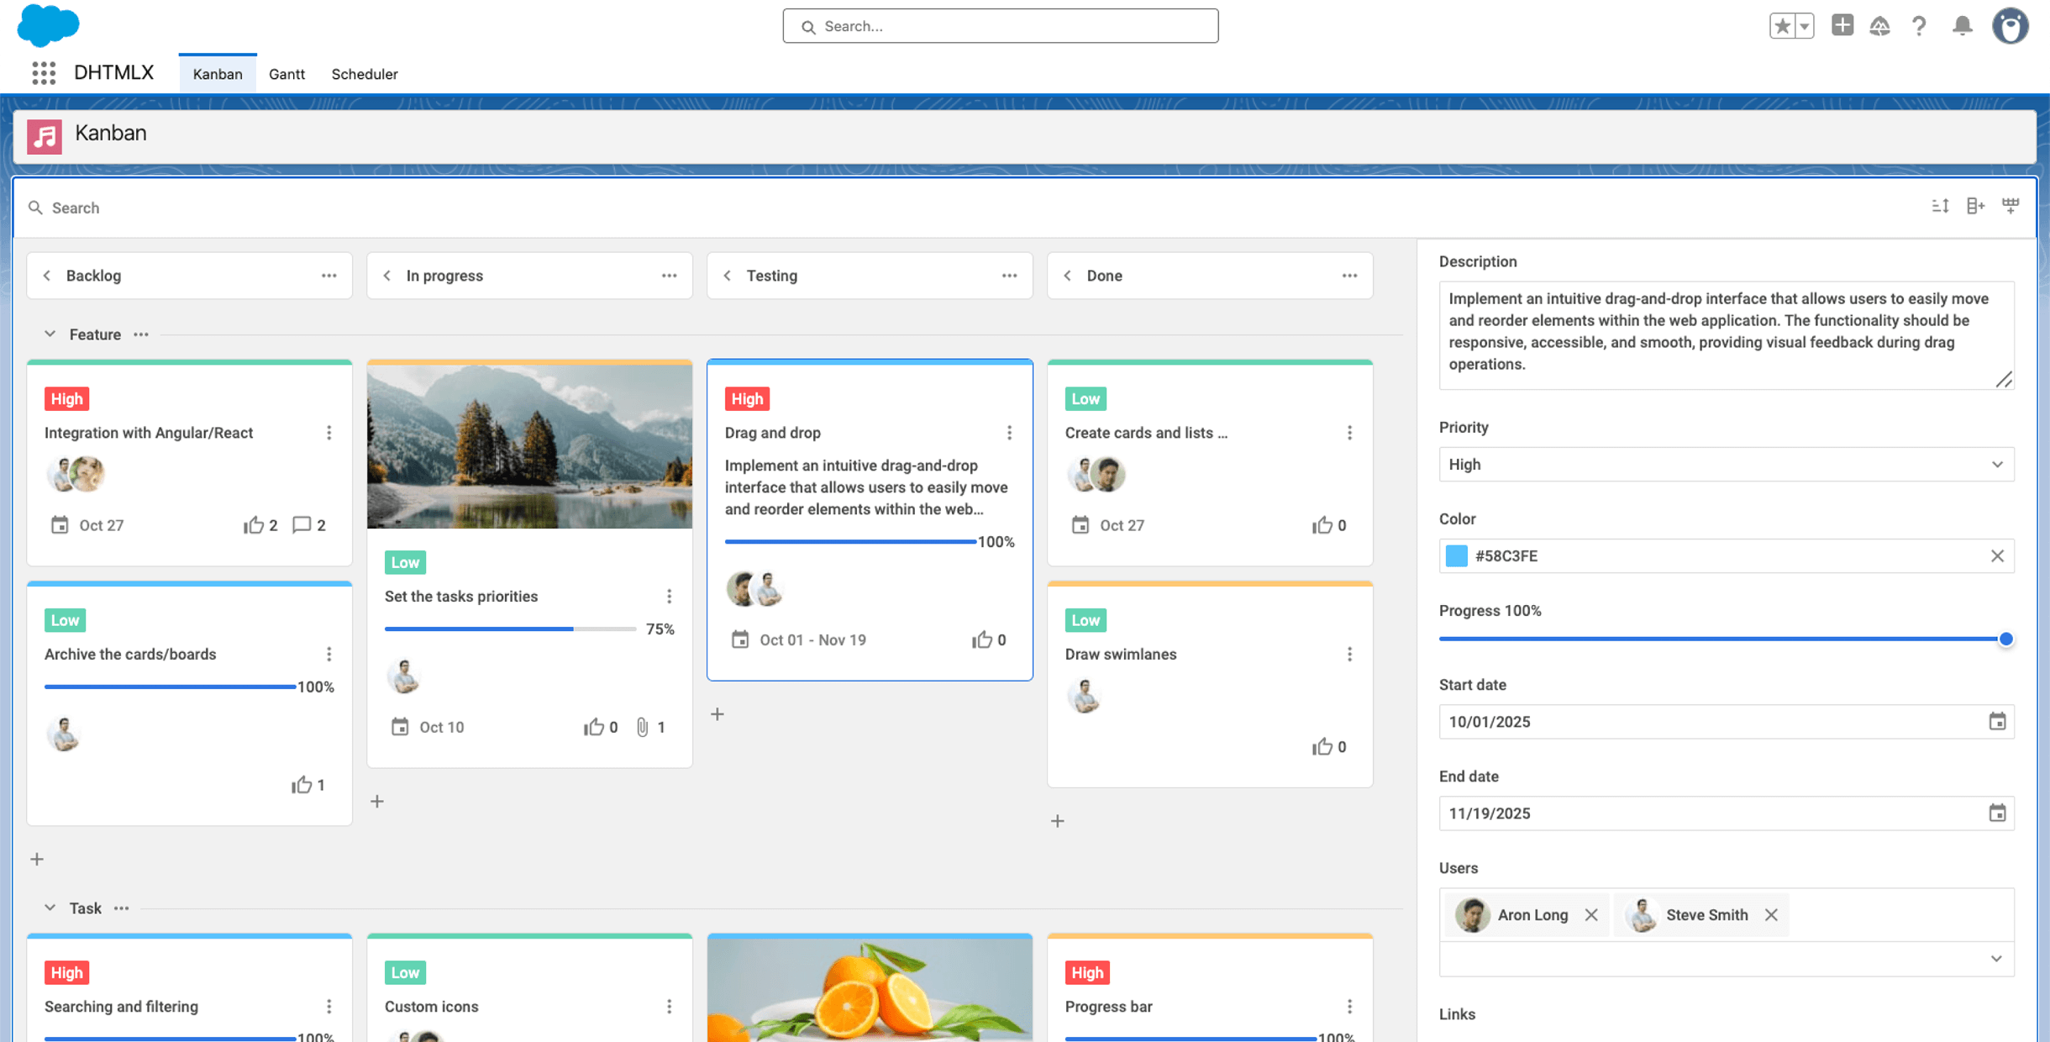2050x1042 pixels.
Task: Add a new card in Testing column
Action: pos(717,714)
